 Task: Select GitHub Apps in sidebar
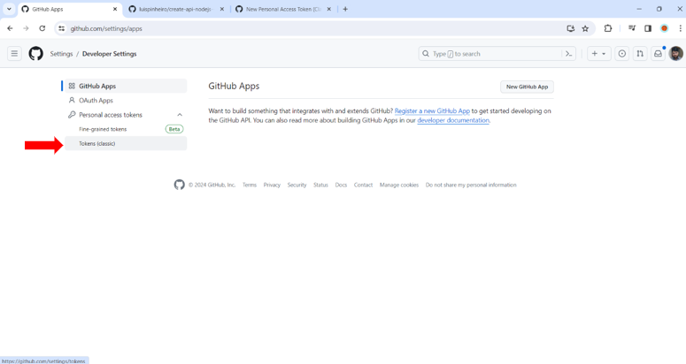tap(126, 86)
